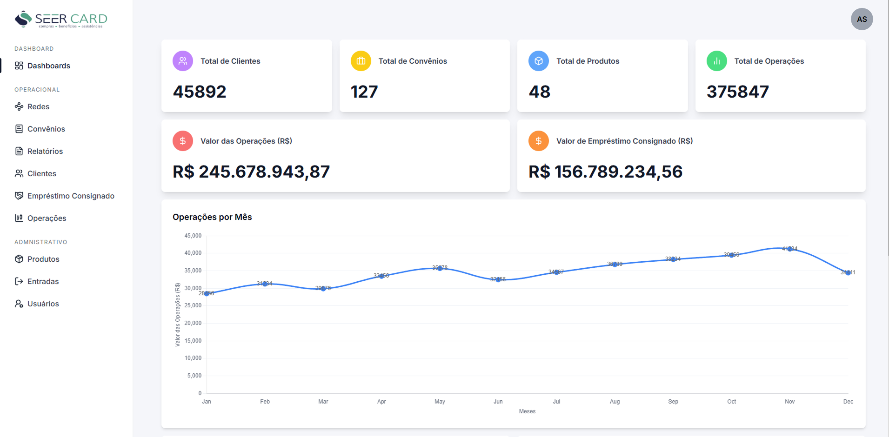The height and width of the screenshot is (437, 889).
Task: Click the purple Total de Clientes icon
Action: pos(183,61)
